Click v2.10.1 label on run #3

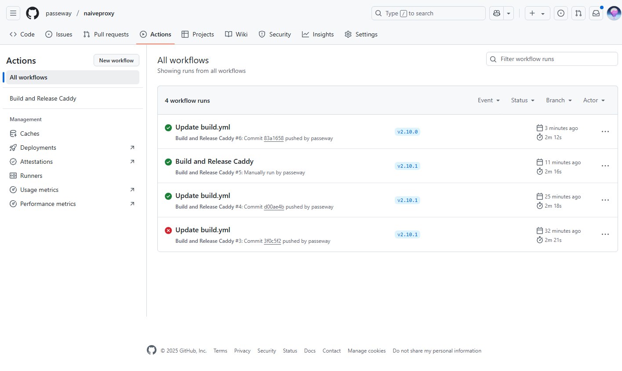point(407,234)
